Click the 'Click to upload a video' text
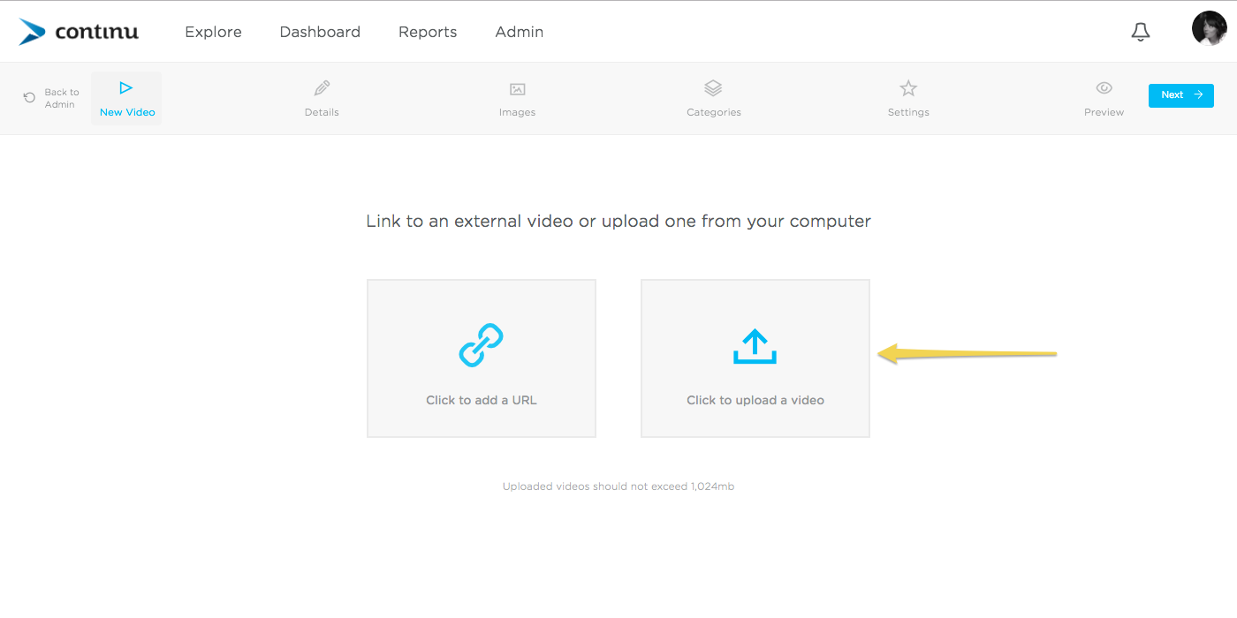 pos(755,400)
